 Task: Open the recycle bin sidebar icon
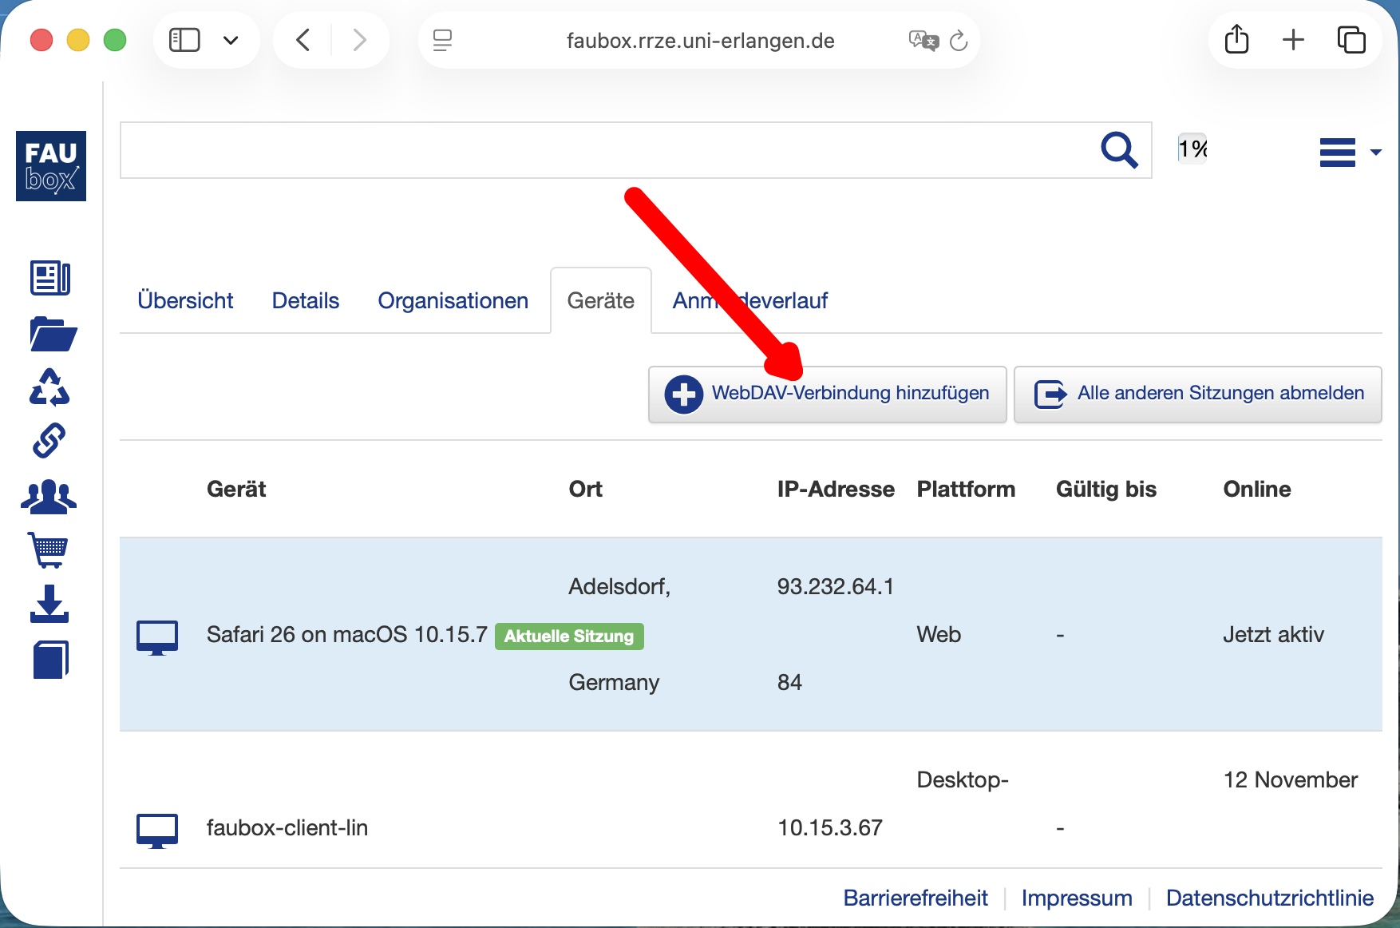coord(49,387)
